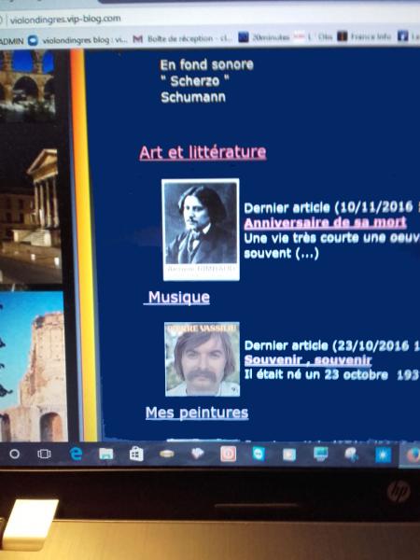
Task: Open Microsoft Store shopping bag icon
Action: point(136,455)
